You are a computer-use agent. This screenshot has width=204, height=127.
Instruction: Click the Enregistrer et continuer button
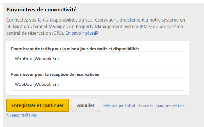[x=37, y=105]
